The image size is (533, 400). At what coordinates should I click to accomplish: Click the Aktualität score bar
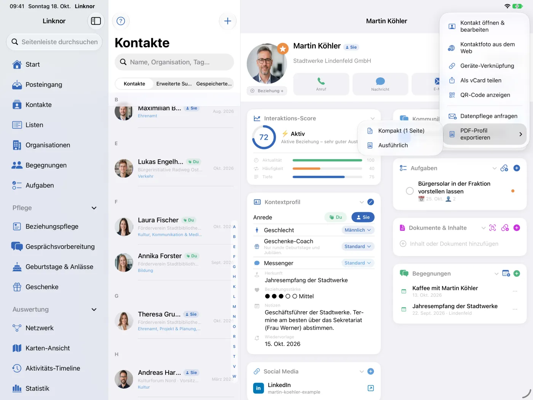[x=327, y=160]
